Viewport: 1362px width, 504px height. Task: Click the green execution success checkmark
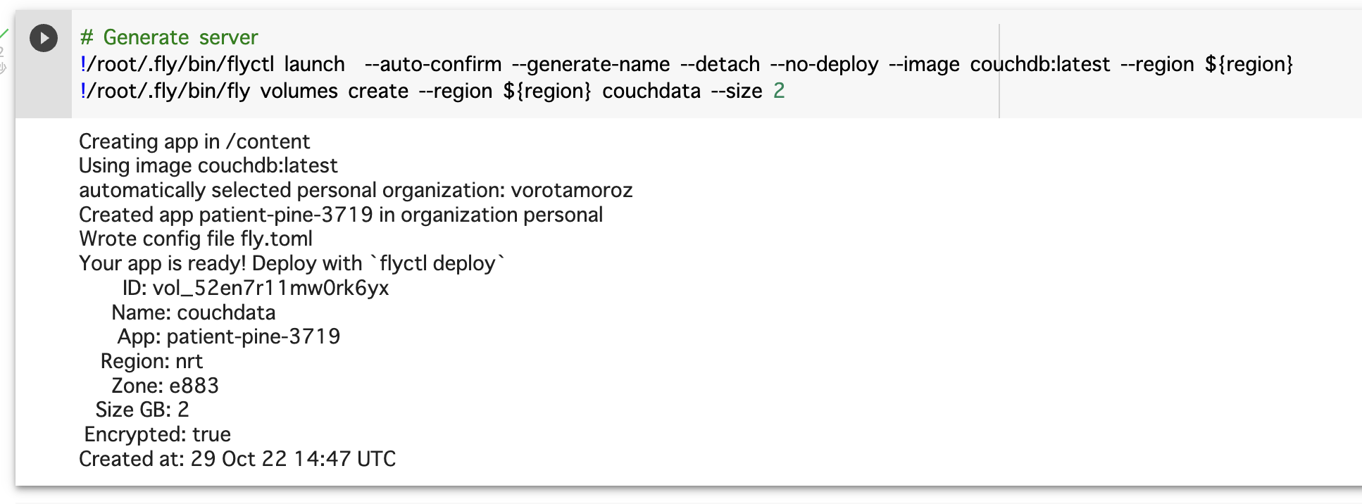[4, 33]
